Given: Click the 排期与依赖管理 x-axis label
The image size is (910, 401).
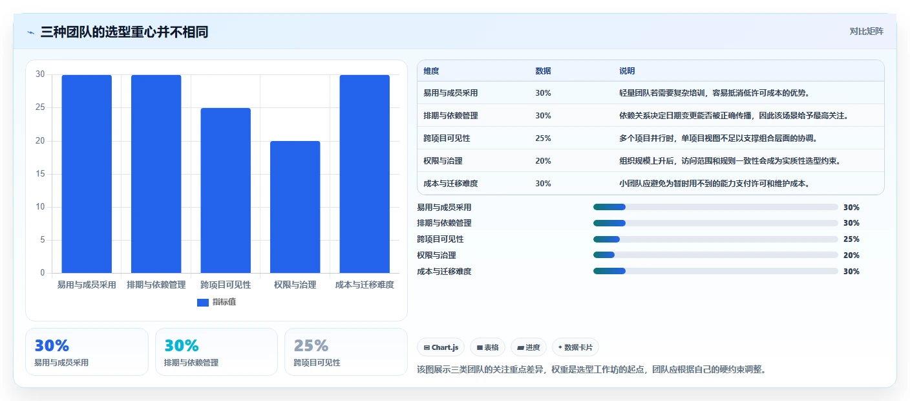Looking at the screenshot, I should [156, 285].
